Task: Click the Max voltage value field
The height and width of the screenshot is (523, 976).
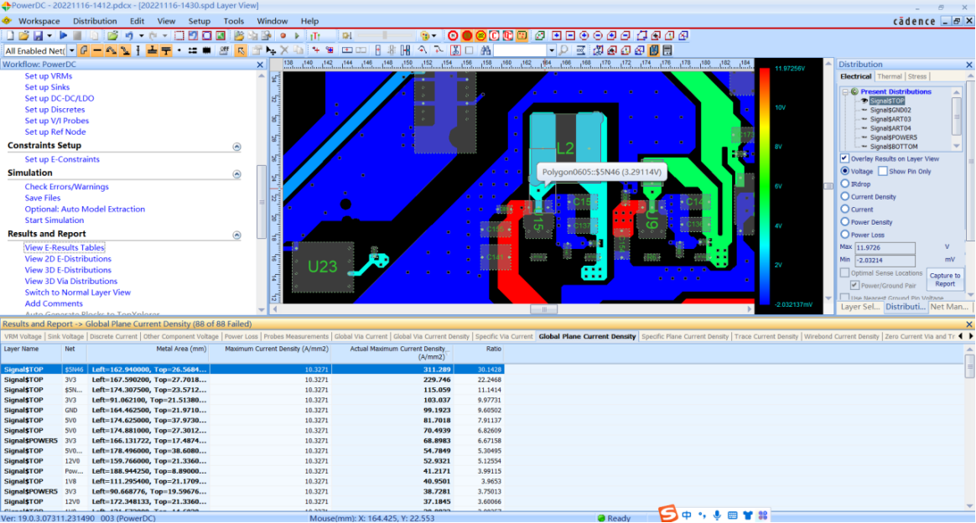Action: [885, 247]
